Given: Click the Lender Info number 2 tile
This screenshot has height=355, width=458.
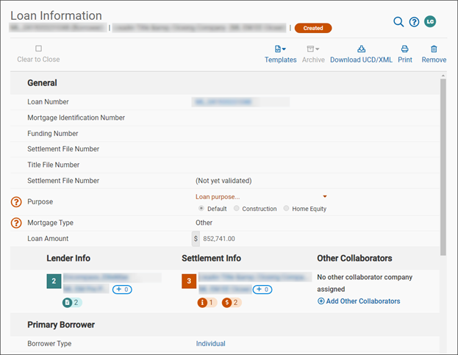Looking at the screenshot, I should coord(54,281).
